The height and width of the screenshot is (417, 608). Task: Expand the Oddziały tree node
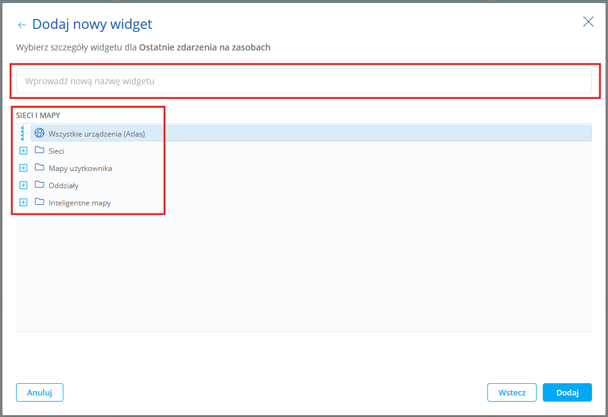[x=23, y=185]
